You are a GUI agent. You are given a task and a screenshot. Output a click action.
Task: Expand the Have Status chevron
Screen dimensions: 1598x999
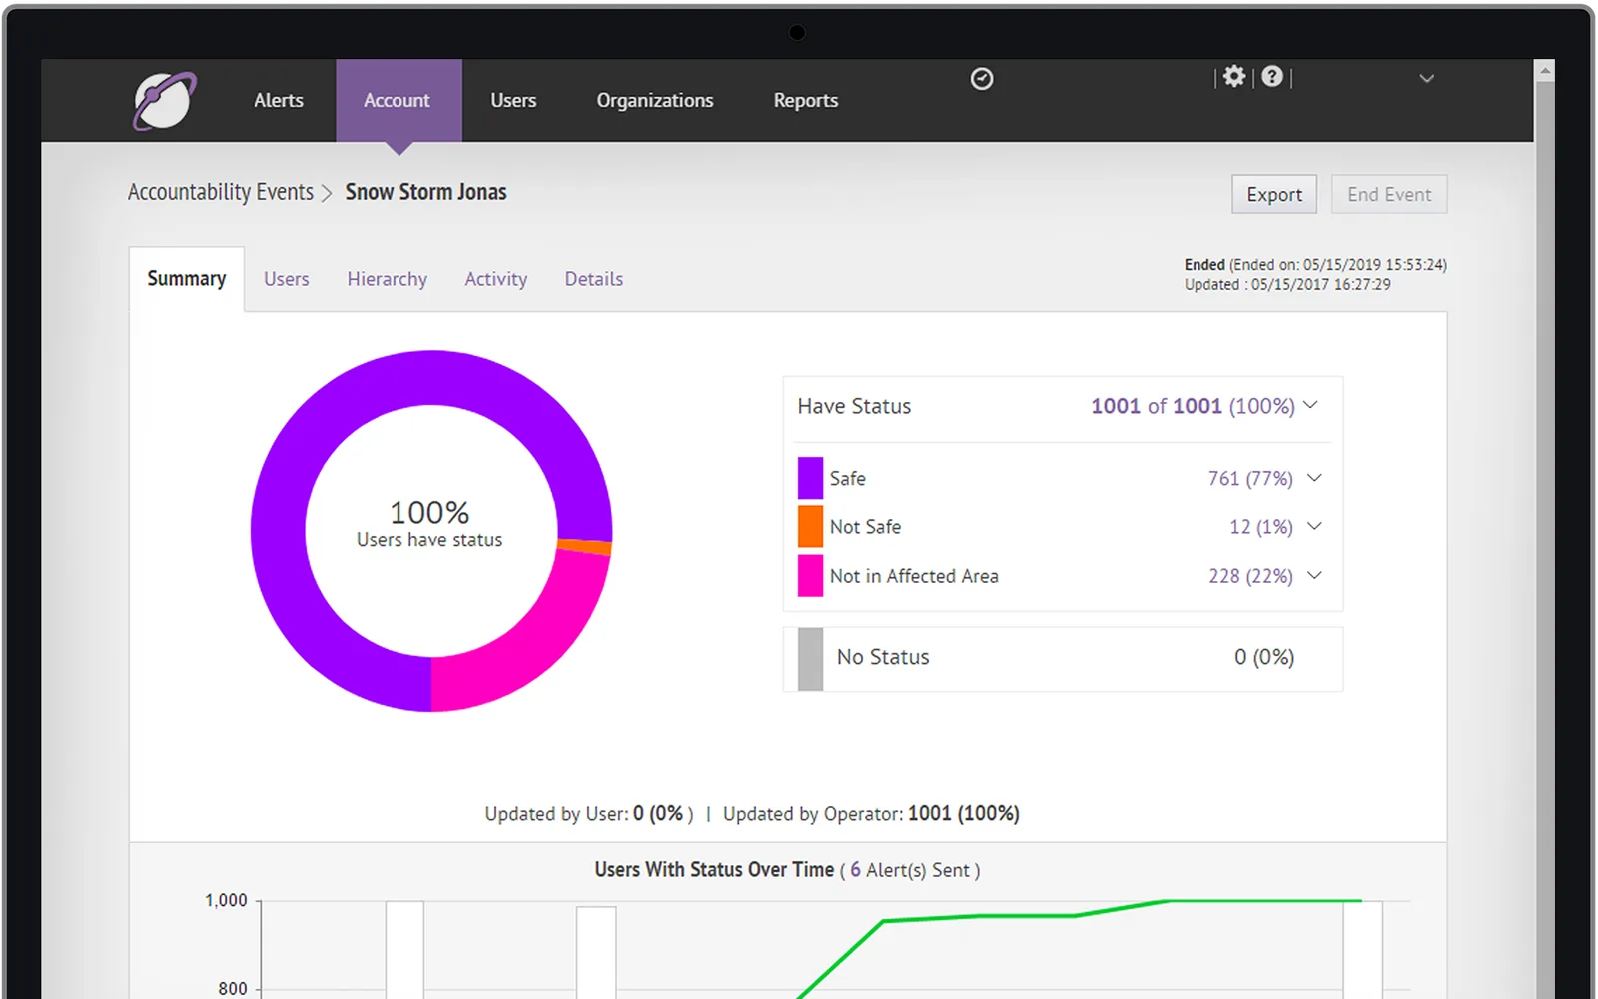[1311, 405]
